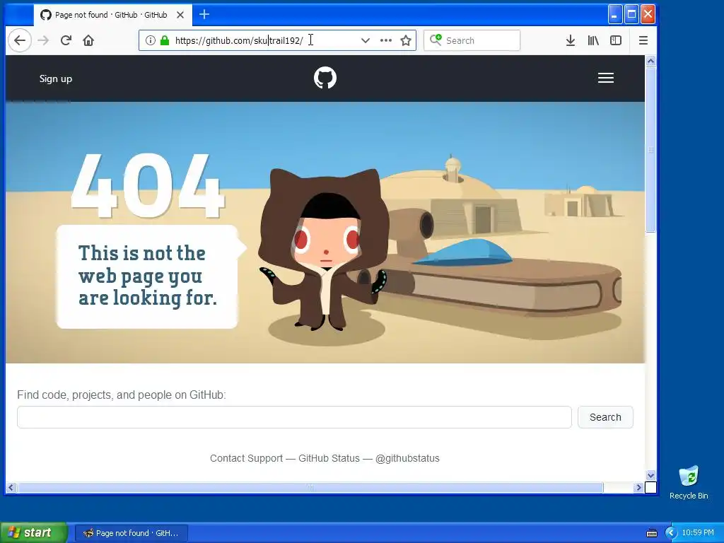724x543 pixels.
Task: Minimize the Firefox window
Action: point(614,15)
